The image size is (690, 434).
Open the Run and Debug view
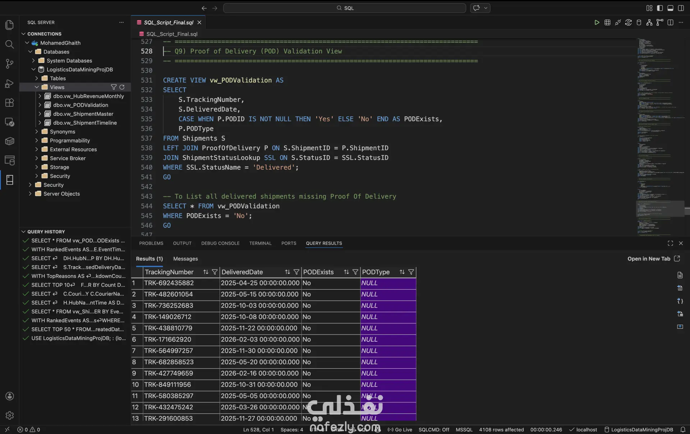pyautogui.click(x=10, y=83)
